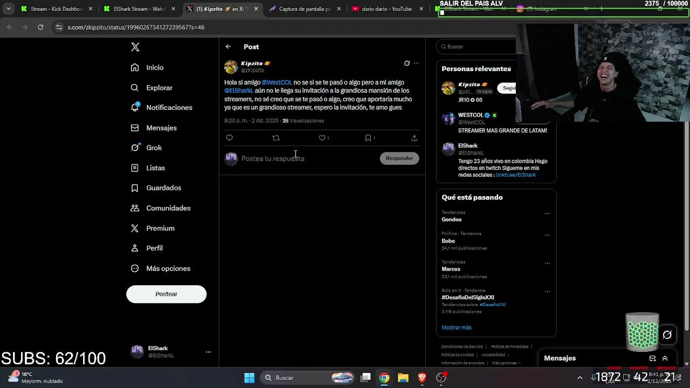Screen dimensions: 690x388
Task: Open the @WestCOL mention link
Action: coord(277,82)
